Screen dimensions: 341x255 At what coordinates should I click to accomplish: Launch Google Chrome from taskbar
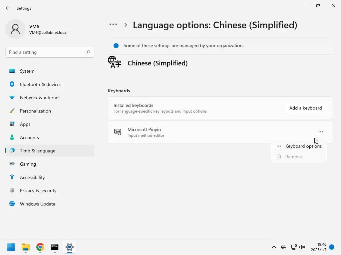(40, 247)
